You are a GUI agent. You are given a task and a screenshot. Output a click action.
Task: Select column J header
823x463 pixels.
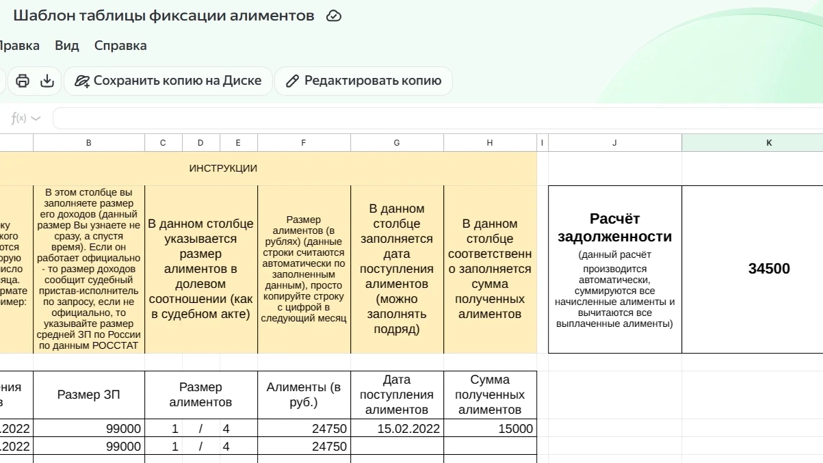[x=615, y=143]
